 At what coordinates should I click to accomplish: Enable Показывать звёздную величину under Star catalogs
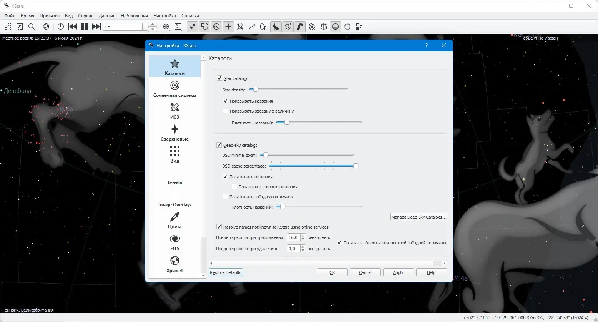coord(226,111)
